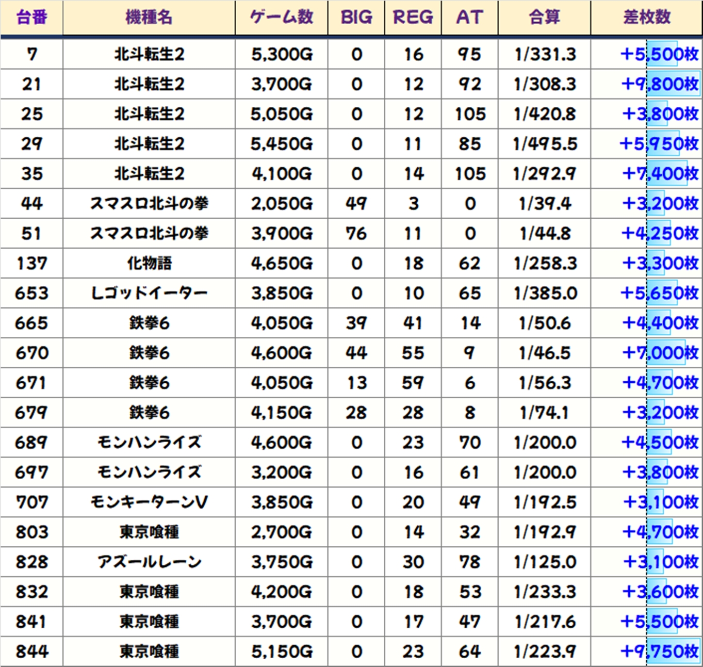Select the 合算 column header

tap(544, 18)
